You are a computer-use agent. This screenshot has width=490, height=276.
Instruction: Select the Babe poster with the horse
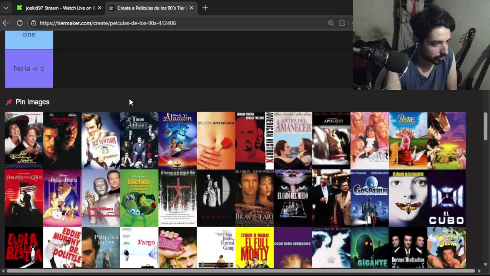[x=447, y=140]
